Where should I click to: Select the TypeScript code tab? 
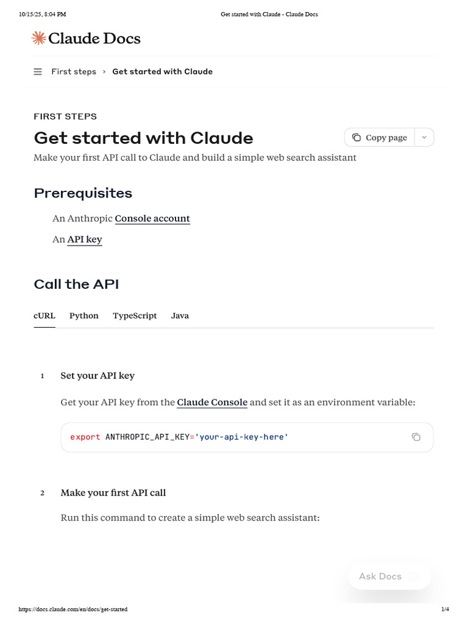pyautogui.click(x=135, y=316)
